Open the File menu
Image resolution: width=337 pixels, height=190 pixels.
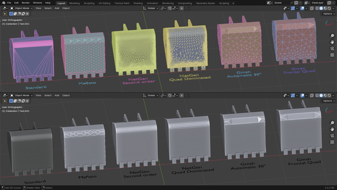click(9, 3)
